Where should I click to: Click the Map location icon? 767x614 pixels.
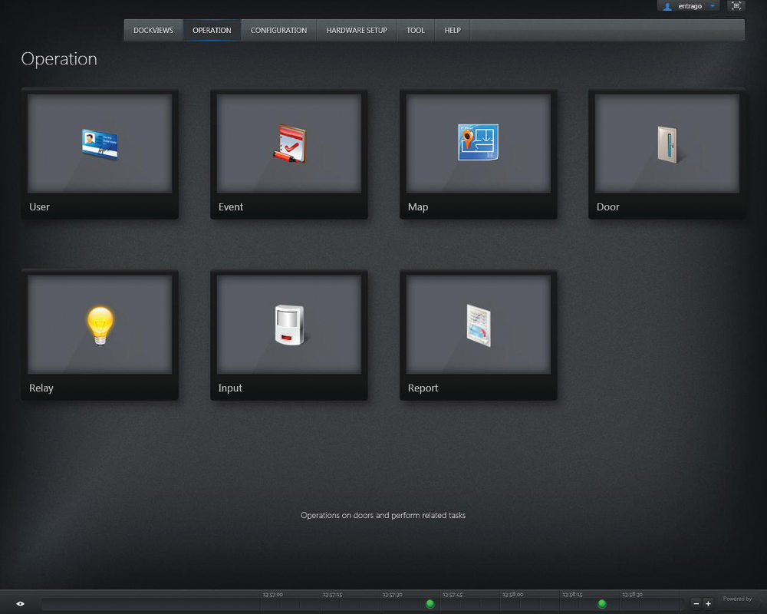[479, 143]
